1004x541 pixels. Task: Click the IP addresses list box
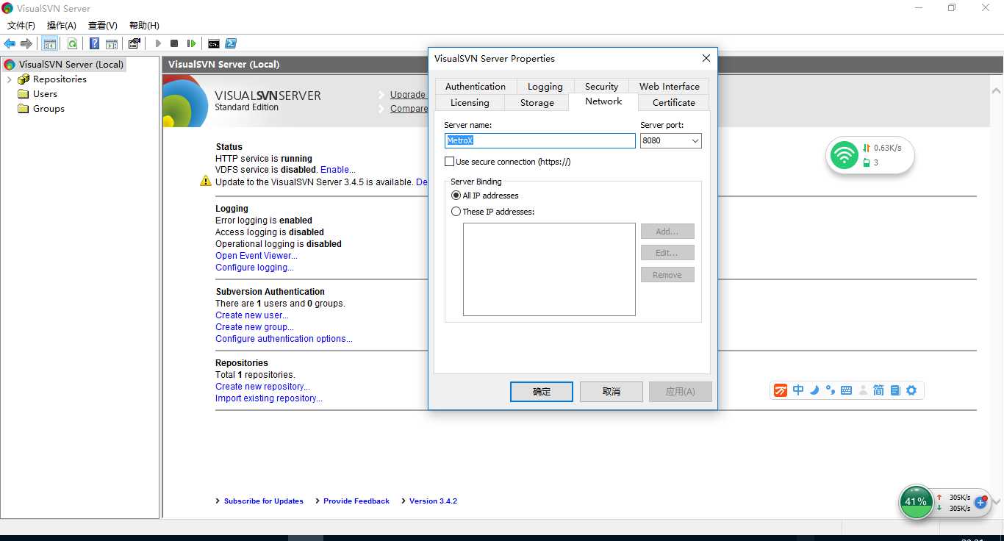(549, 269)
